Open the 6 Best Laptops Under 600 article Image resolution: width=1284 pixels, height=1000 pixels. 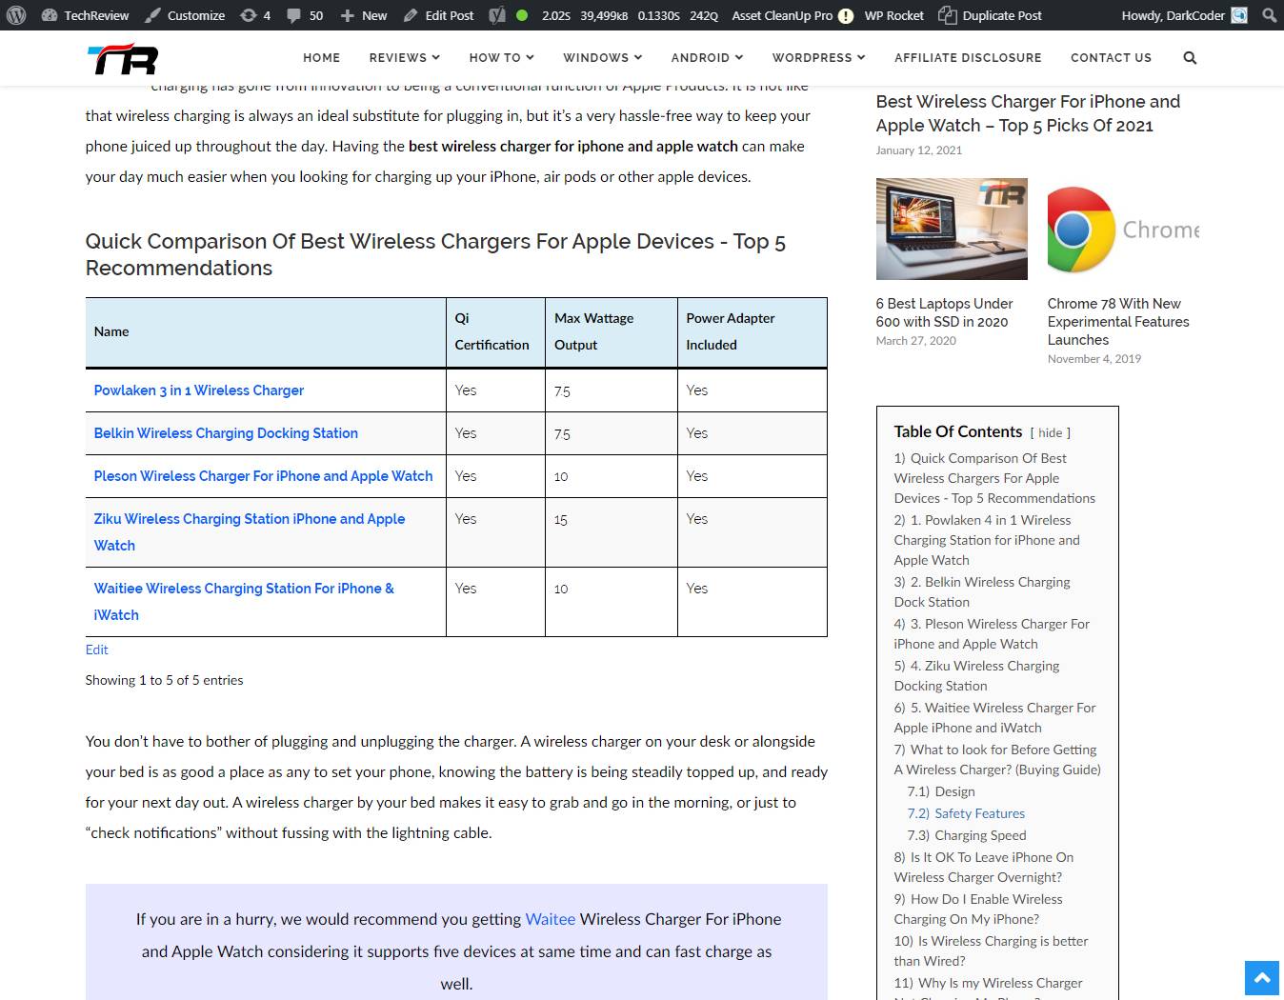point(944,312)
